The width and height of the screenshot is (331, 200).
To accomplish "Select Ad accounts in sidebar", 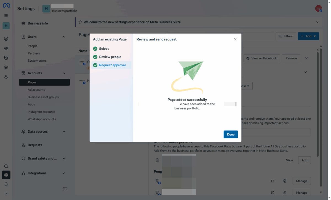I will (x=36, y=90).
